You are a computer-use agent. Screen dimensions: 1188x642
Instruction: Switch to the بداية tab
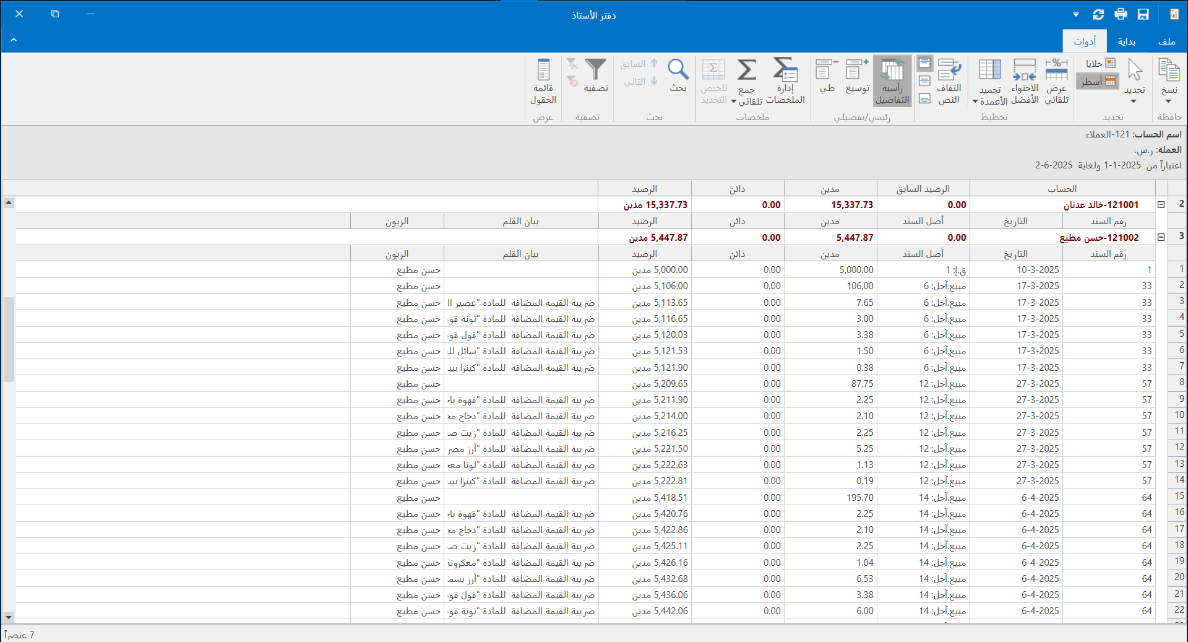[1126, 41]
